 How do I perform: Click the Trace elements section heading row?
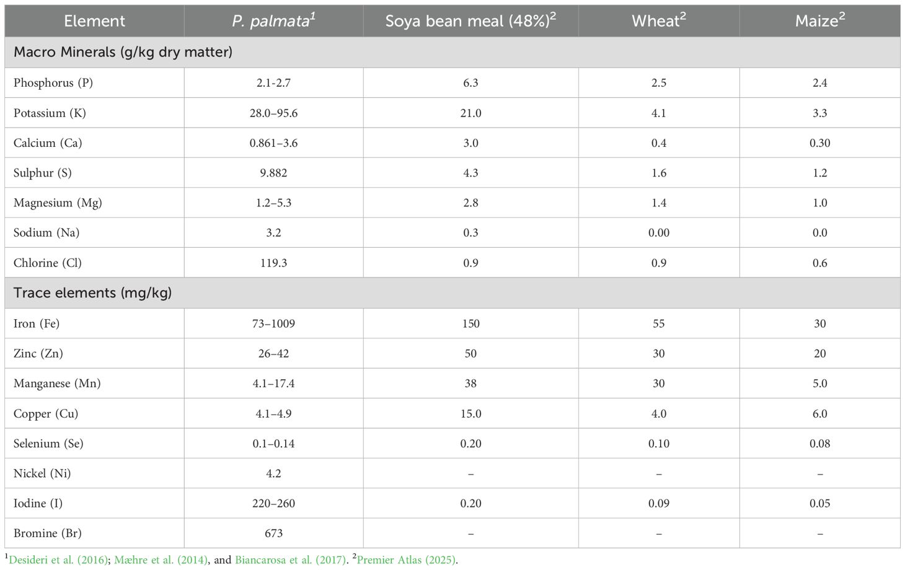(x=92, y=293)
